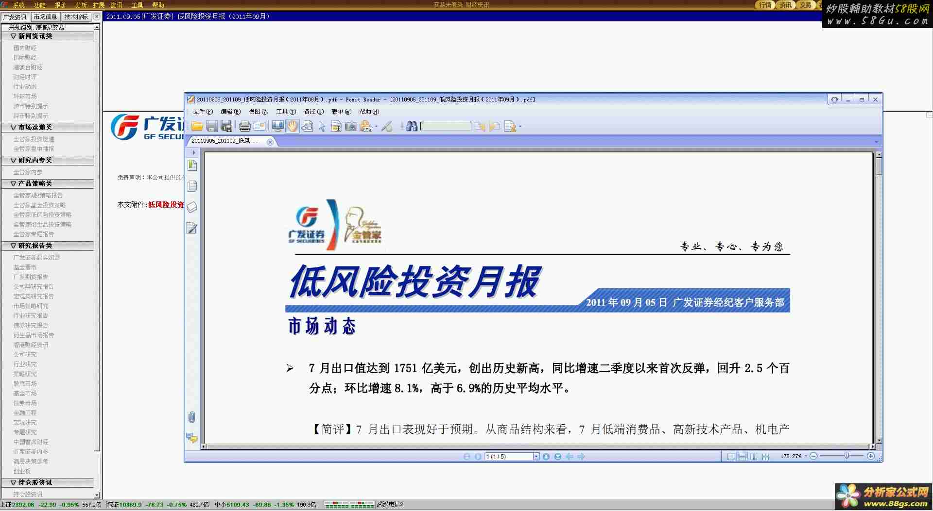Click the zoom slider handle
Screen dimensions: 933x511
tap(847, 456)
